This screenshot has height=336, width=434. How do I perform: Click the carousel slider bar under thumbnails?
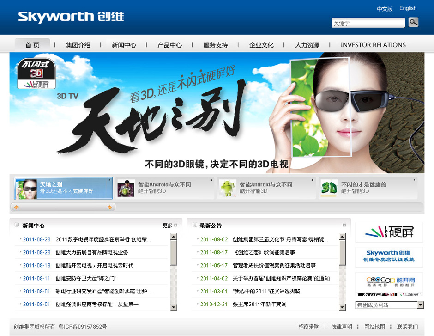click(x=63, y=207)
